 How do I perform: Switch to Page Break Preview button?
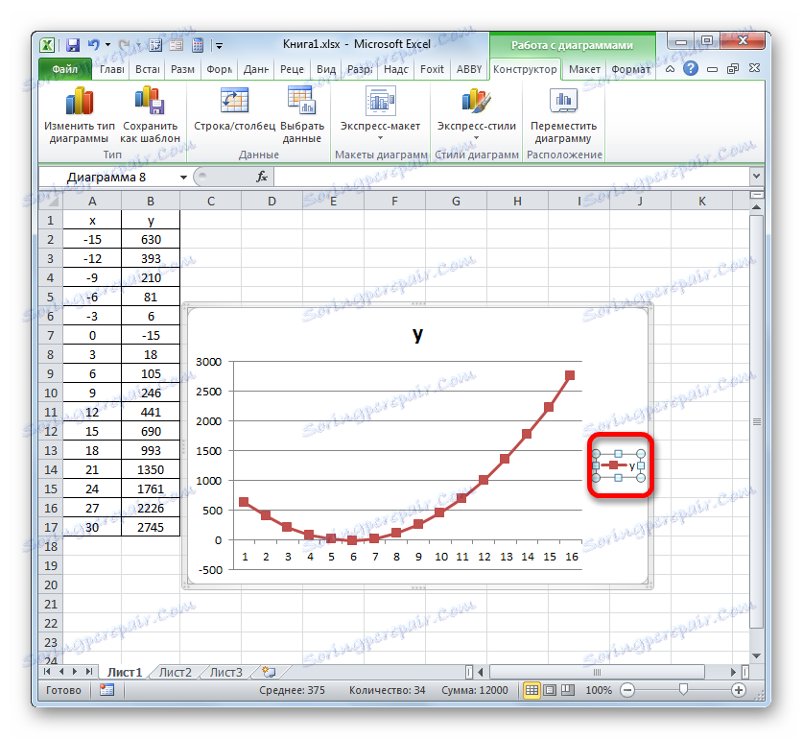(567, 690)
